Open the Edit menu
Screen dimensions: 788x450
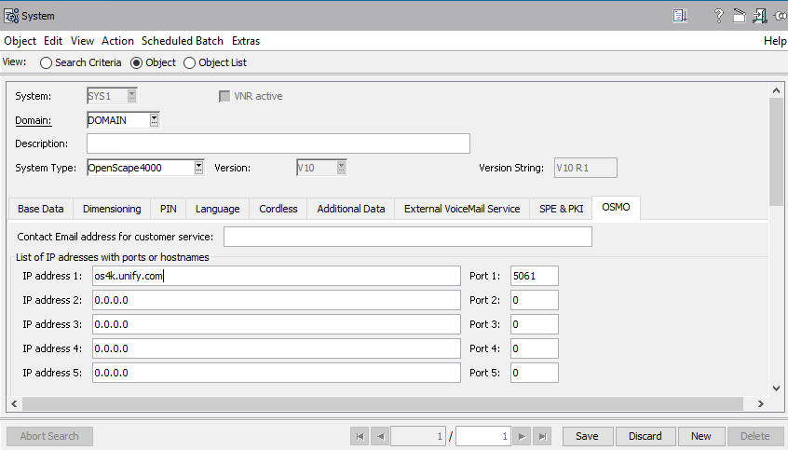[x=53, y=41]
